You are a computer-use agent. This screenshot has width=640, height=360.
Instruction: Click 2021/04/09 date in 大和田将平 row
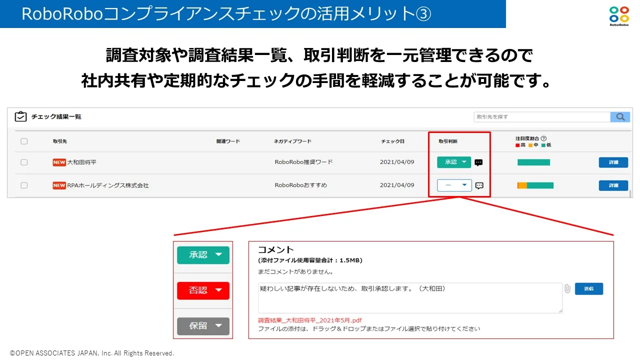[397, 162]
